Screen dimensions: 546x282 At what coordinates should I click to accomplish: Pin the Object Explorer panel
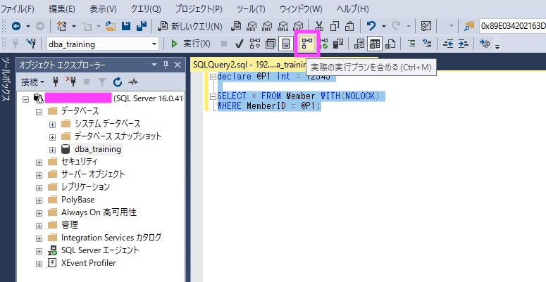[x=166, y=65]
